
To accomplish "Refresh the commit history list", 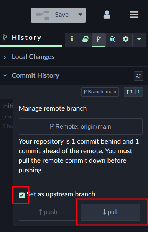I will (138, 76).
